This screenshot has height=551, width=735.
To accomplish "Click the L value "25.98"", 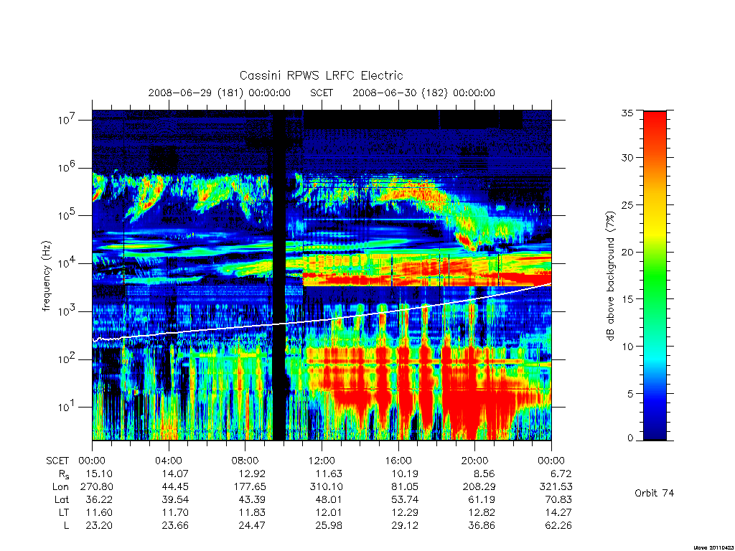I will 329,526.
